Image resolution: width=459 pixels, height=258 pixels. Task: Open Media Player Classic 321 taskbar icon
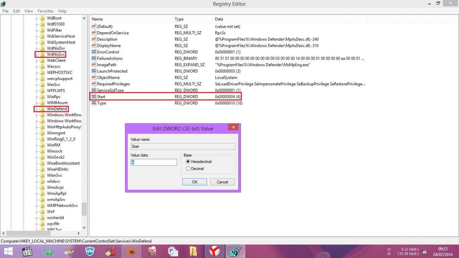(28, 251)
